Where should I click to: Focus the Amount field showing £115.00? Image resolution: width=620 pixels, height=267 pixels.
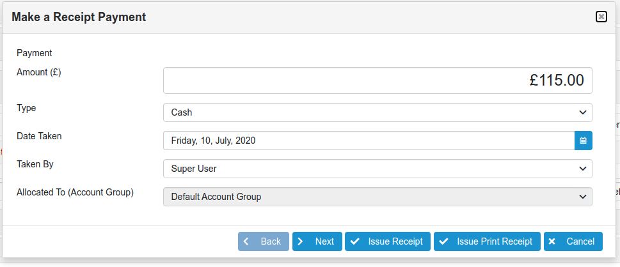point(378,80)
